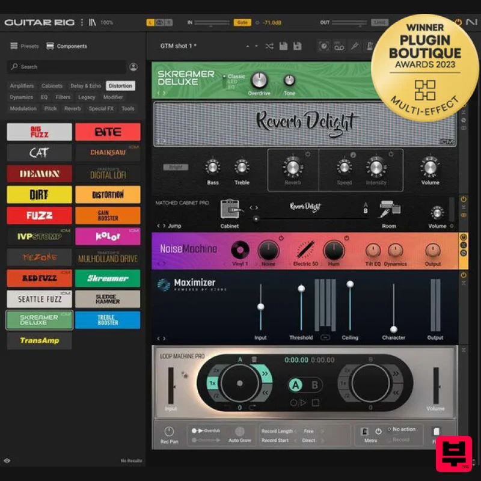The width and height of the screenshot is (481, 481).
Task: Select the Red Fuzz component
Action: point(38,278)
